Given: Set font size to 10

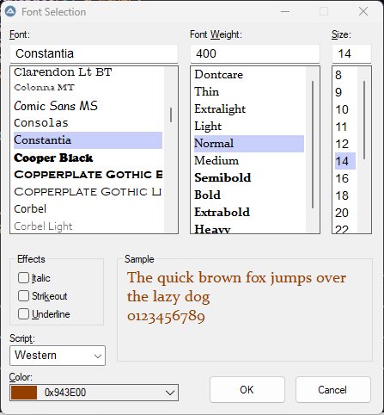Looking at the screenshot, I should point(345,109).
